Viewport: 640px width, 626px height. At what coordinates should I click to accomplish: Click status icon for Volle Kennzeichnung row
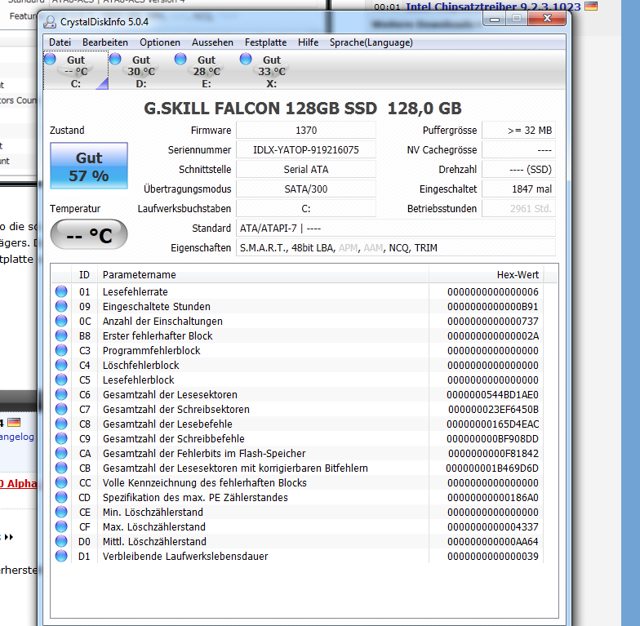61,482
